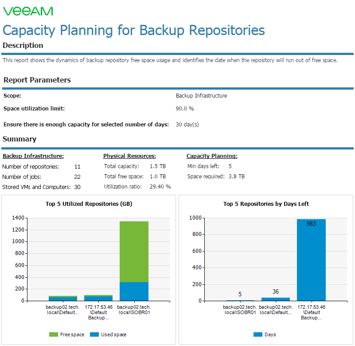Click the 'Total capacity:' label
This screenshot has width=355, height=346.
click(x=121, y=166)
